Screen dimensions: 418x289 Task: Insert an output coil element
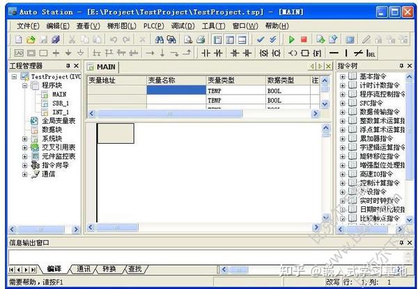point(293,53)
